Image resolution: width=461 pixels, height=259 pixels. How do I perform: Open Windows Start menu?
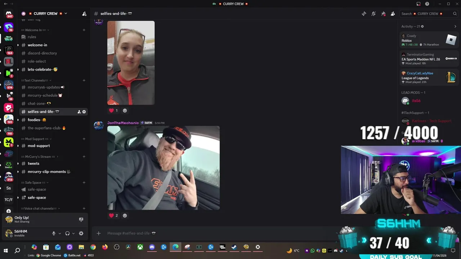(x=6, y=250)
